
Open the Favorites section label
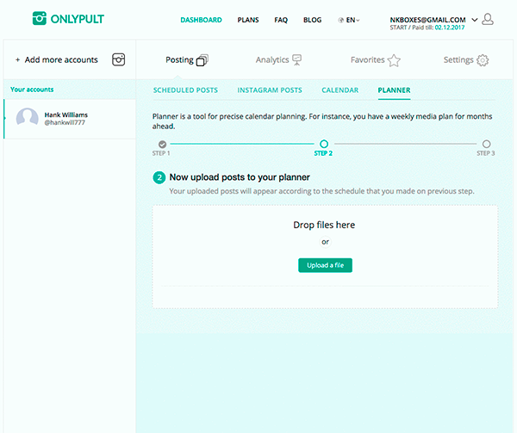367,60
